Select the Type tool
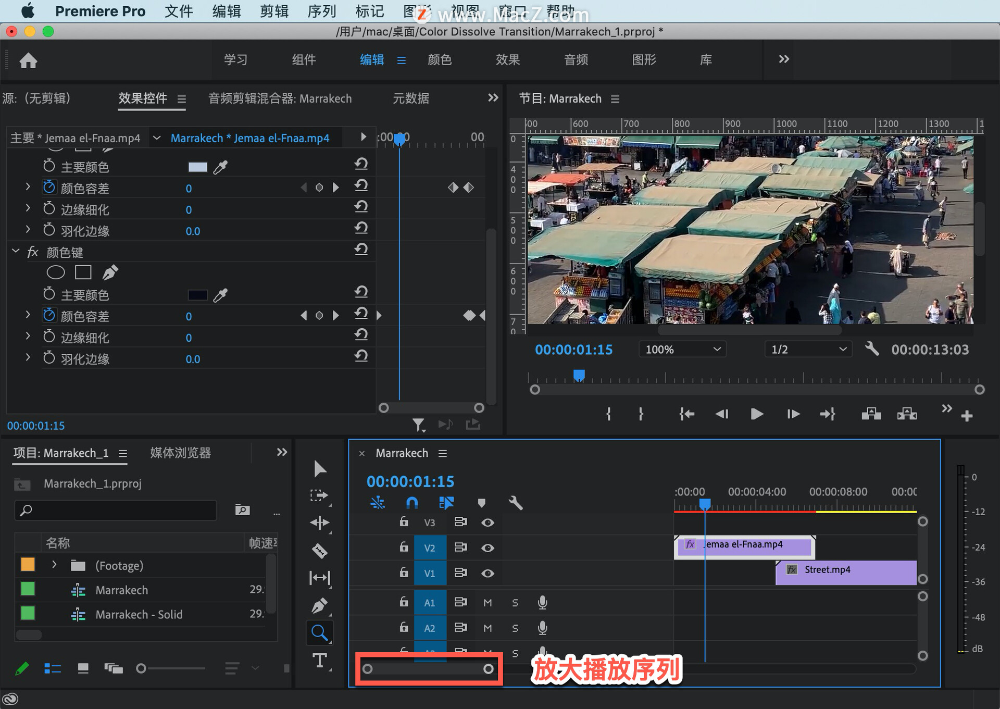Screen dimensions: 1000x709 click(319, 661)
